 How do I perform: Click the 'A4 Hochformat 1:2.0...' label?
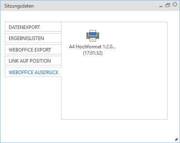pos(92,47)
